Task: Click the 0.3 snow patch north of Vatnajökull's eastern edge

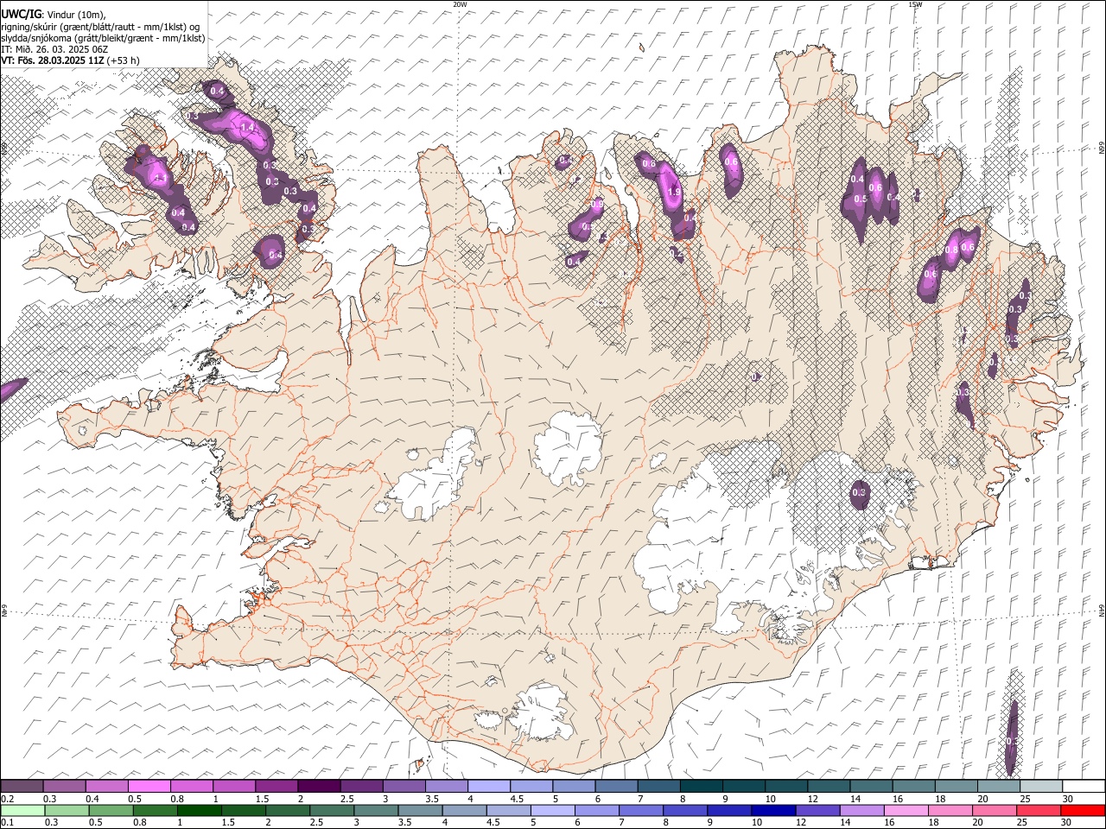Action: (859, 493)
